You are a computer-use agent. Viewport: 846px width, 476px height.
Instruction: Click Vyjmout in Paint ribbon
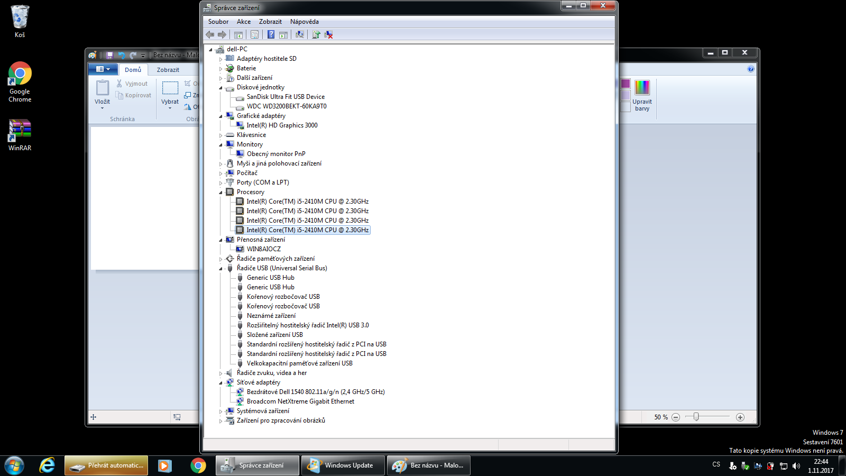click(x=132, y=84)
